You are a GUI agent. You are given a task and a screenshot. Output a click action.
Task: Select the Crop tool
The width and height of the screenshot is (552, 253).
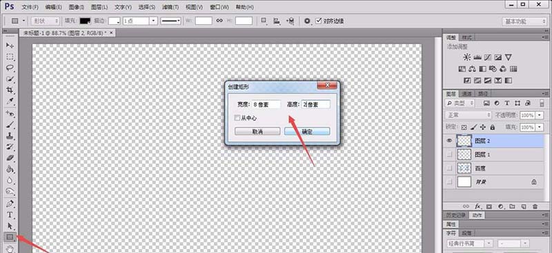point(10,90)
